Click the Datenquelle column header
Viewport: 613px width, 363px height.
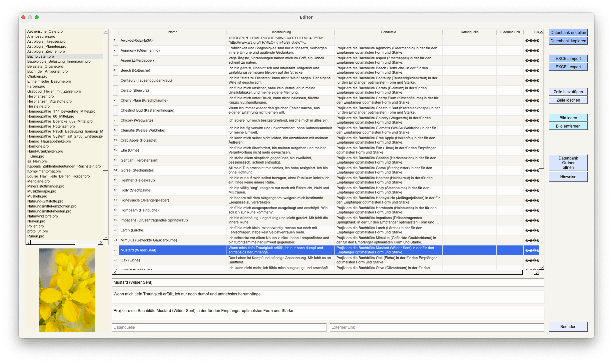[469, 32]
